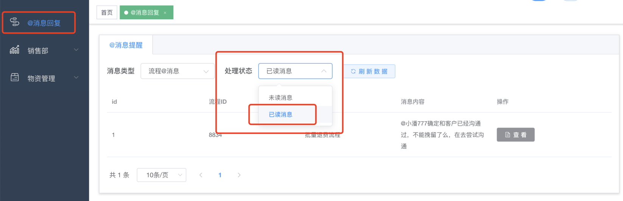
Task: Expand the 销售部 sidebar menu arrow
Action: pos(76,50)
